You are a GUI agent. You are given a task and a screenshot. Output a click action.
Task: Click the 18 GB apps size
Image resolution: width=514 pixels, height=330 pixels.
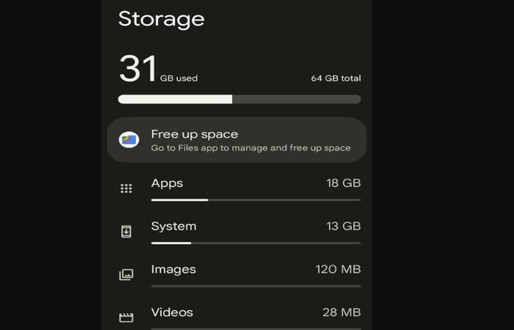point(344,183)
